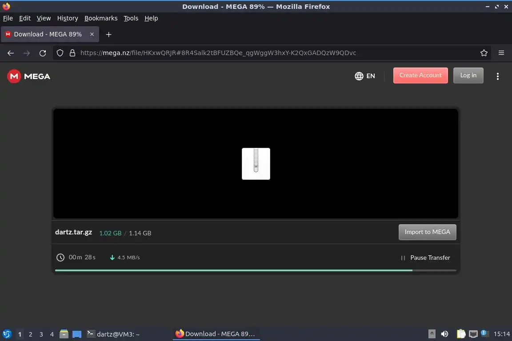Open the language selector globe EN
The height and width of the screenshot is (341, 512).
pyautogui.click(x=365, y=76)
